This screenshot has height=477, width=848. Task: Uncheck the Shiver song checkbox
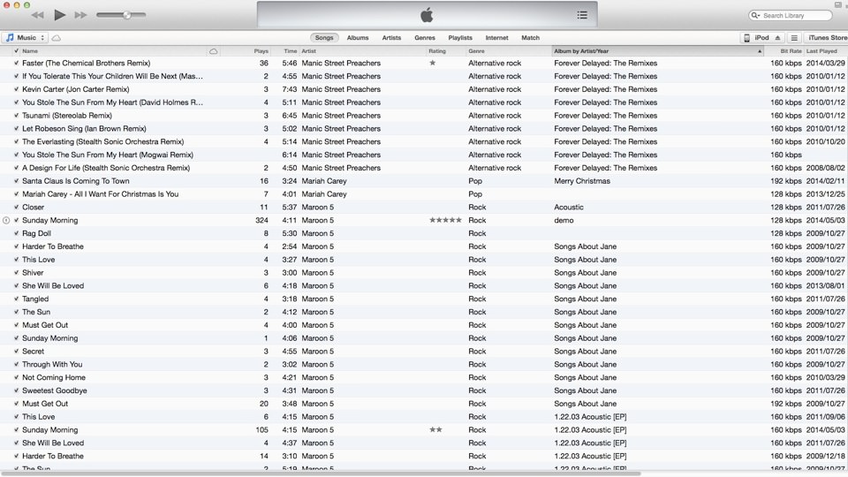tap(16, 273)
